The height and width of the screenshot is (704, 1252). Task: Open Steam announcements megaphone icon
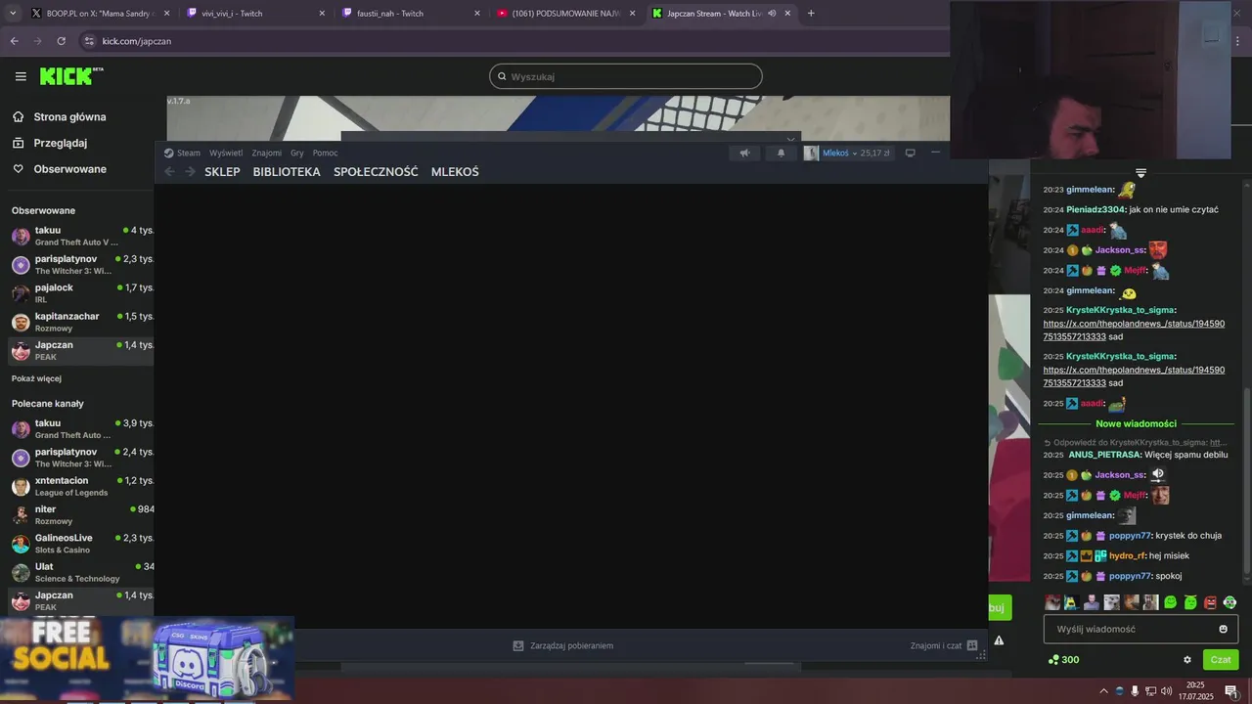coord(744,153)
